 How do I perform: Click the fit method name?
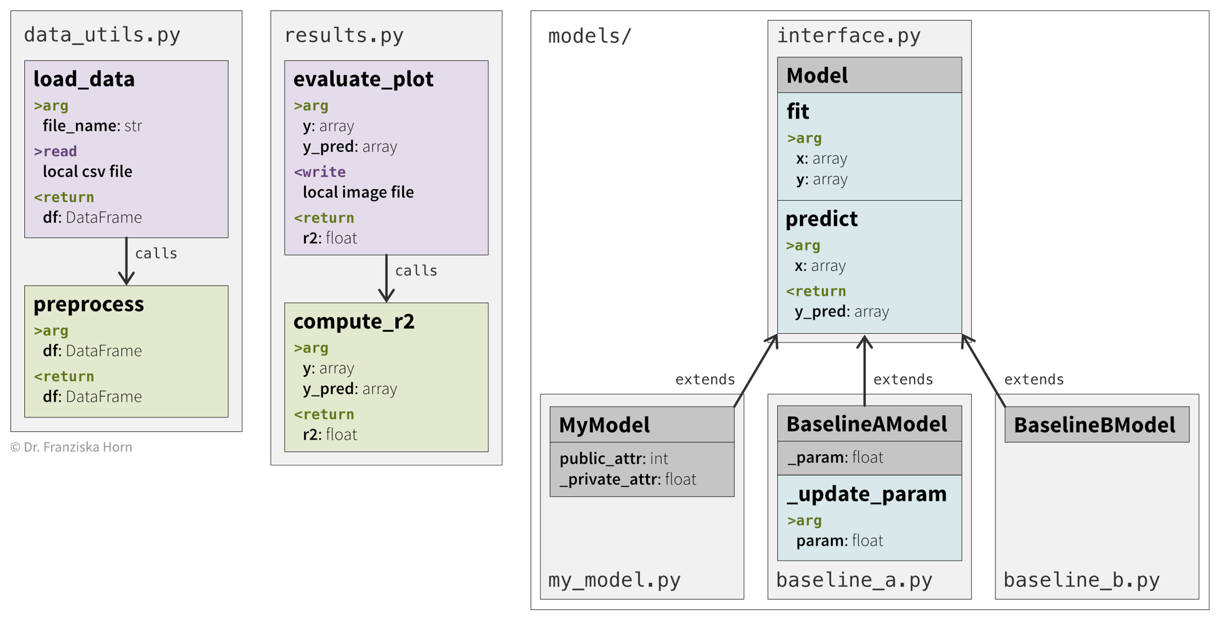coord(798,111)
